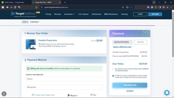Open a new browser tab
This screenshot has width=174, height=98.
[65, 2]
